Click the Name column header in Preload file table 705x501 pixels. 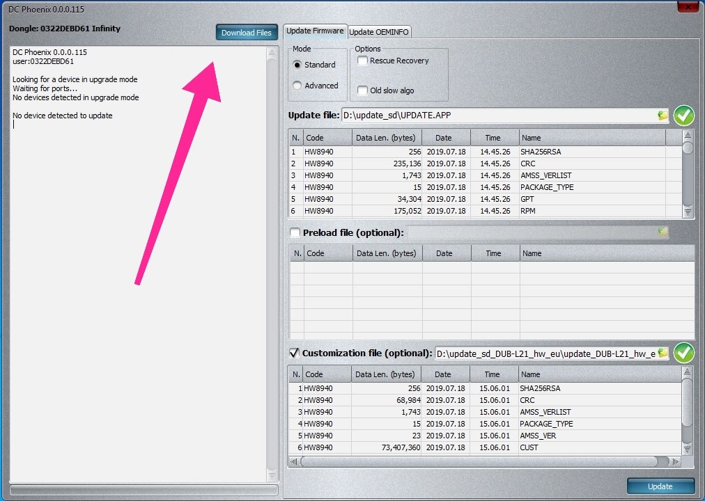click(x=607, y=253)
